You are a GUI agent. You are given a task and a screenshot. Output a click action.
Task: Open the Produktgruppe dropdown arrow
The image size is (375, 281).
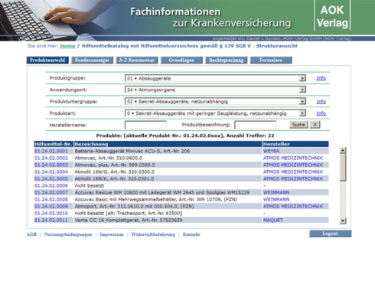point(302,78)
